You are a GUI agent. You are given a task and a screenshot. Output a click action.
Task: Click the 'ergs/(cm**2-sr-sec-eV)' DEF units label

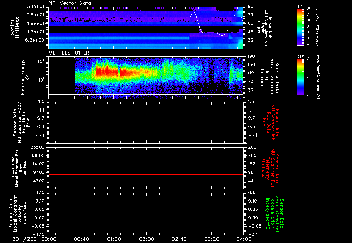318,77
